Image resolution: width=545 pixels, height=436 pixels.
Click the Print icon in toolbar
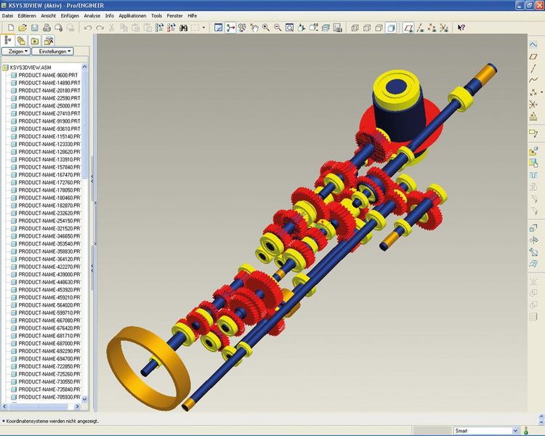coord(47,28)
